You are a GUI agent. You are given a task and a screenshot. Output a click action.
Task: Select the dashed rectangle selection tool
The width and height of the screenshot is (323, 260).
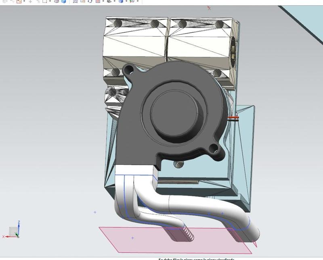tap(44, 1)
